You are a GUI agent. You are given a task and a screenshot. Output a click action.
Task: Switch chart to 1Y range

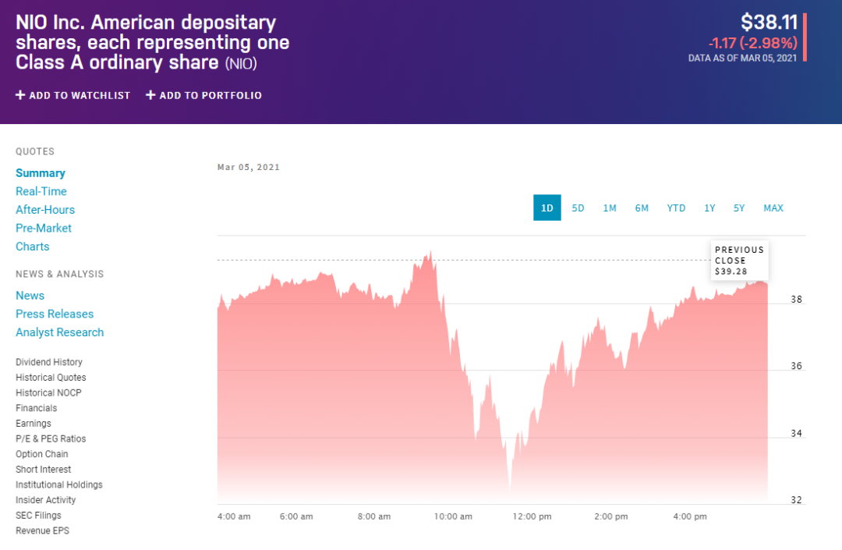pyautogui.click(x=709, y=208)
